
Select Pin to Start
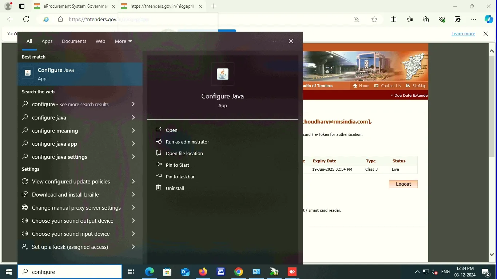point(177,165)
